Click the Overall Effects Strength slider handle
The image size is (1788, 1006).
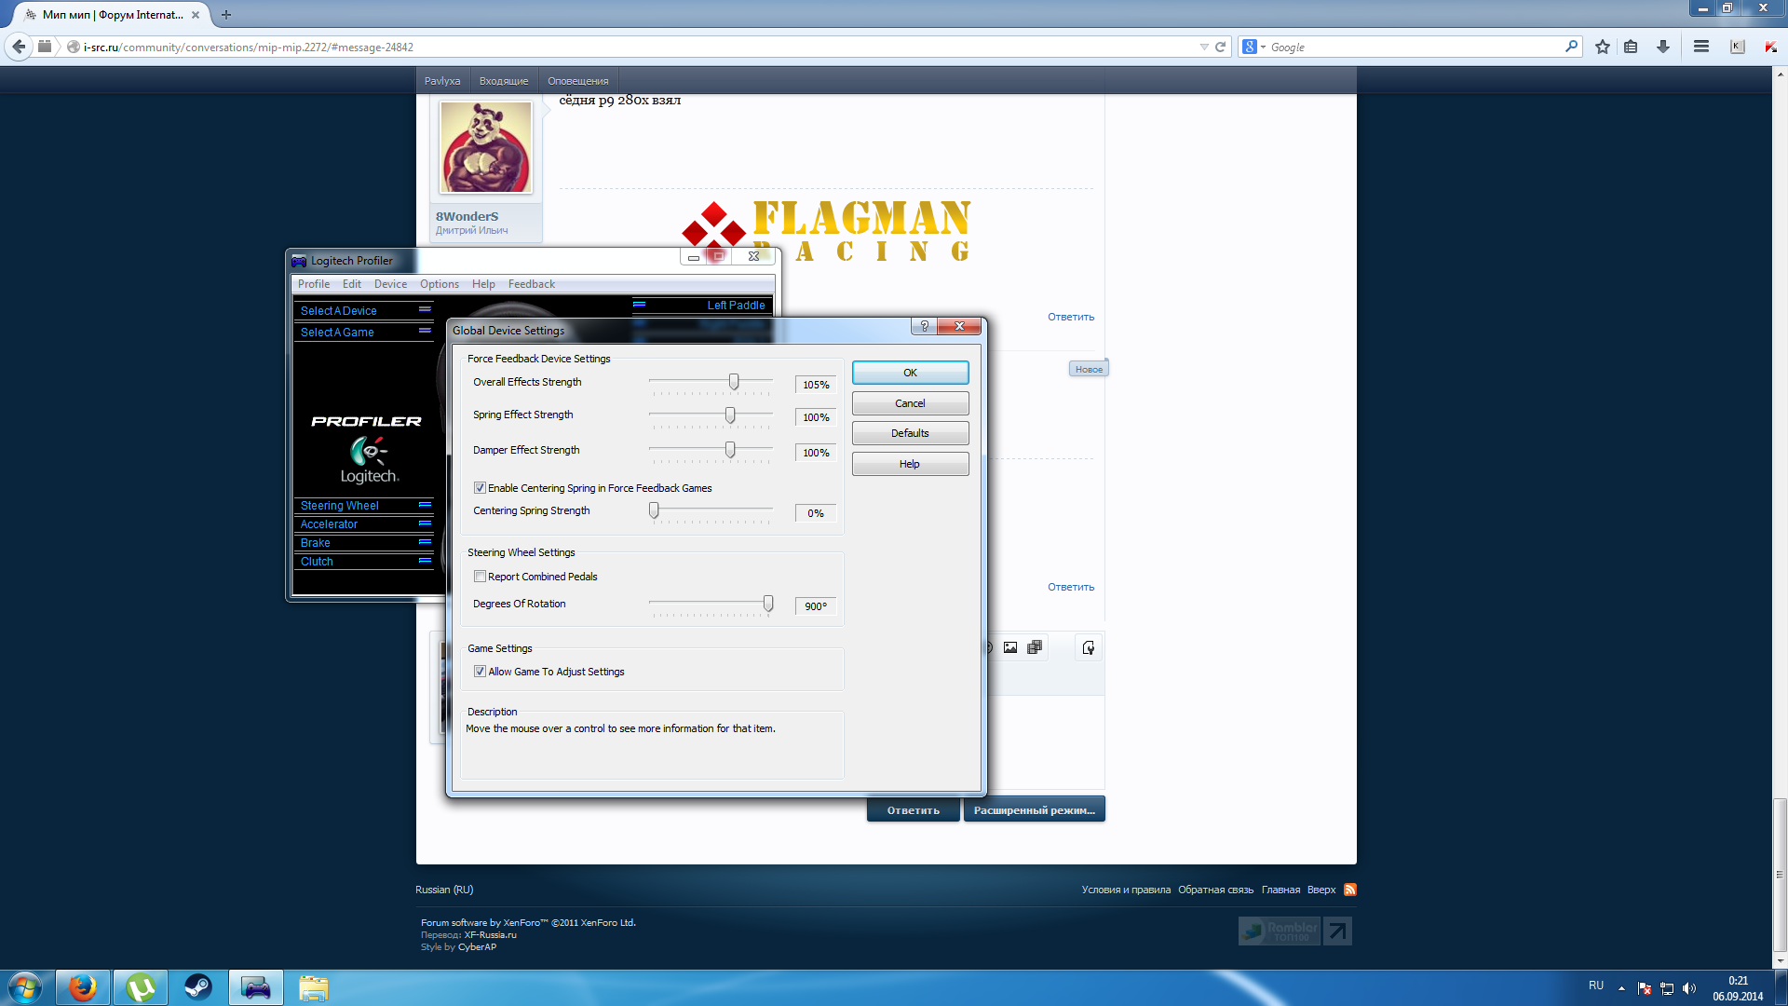(x=734, y=382)
